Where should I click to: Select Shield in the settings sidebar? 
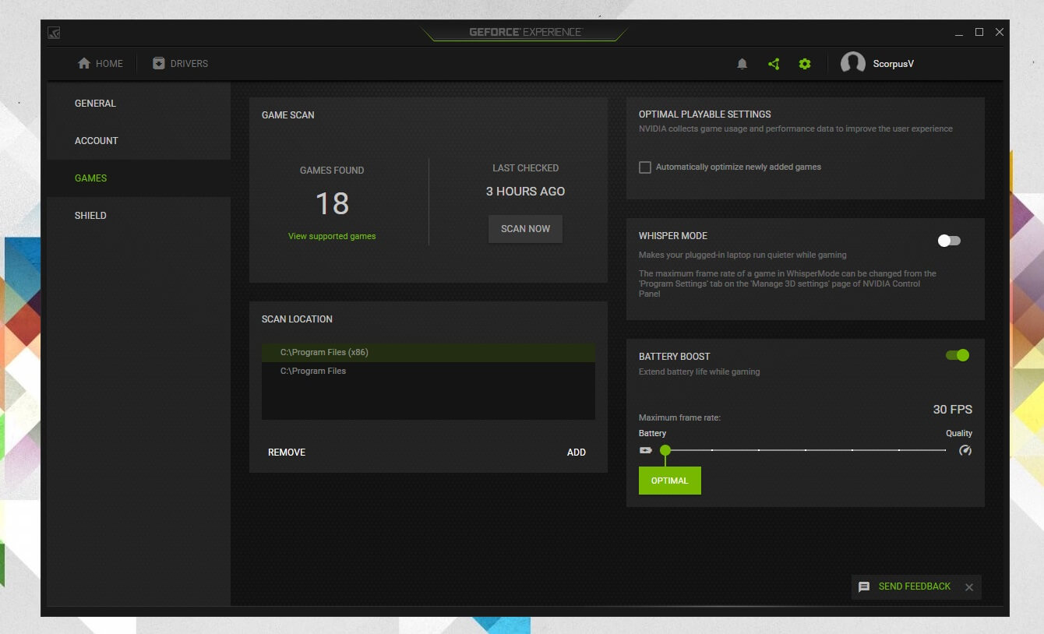coord(139,216)
